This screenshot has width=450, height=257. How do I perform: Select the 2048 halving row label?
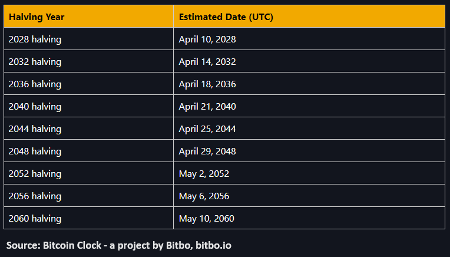click(35, 151)
